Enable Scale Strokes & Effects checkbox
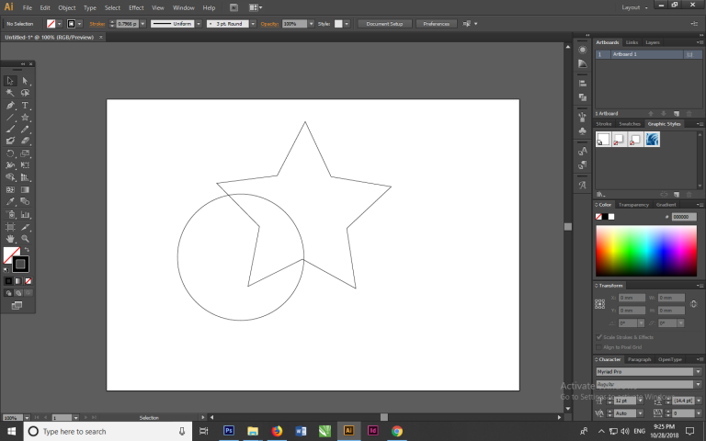Image resolution: width=706 pixels, height=441 pixels. coord(599,337)
